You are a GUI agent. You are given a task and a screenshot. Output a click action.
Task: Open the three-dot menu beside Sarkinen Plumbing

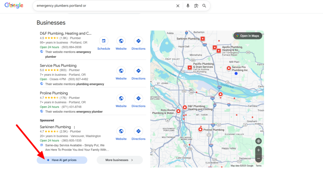pyautogui.click(x=74, y=127)
